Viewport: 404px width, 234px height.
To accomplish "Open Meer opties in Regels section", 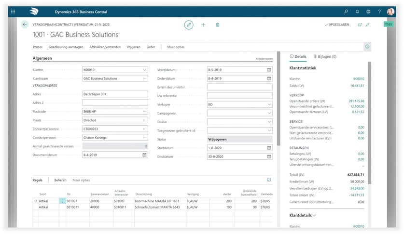I will (81, 180).
